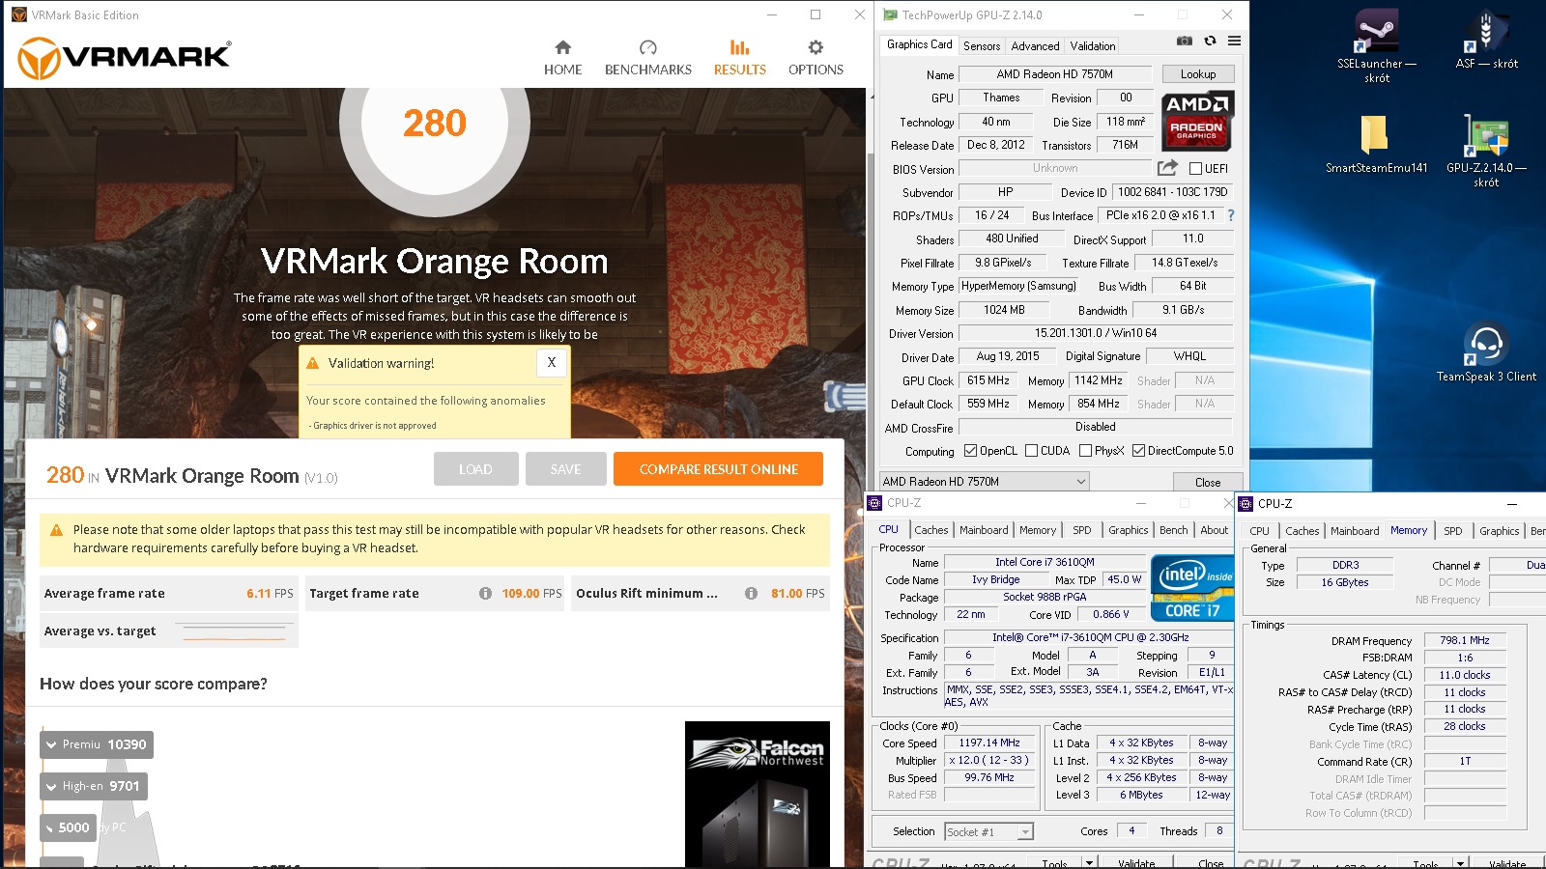
Task: Select the Mainboard tab in left CPU-Z
Action: coord(984,530)
